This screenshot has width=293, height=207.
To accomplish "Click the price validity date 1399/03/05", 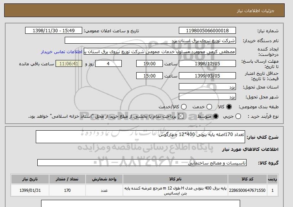I will tap(207, 76).
